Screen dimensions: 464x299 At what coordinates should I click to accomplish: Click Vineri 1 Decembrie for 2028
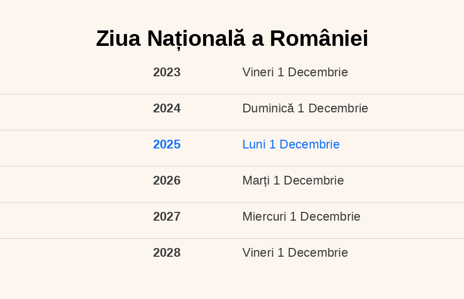(295, 253)
